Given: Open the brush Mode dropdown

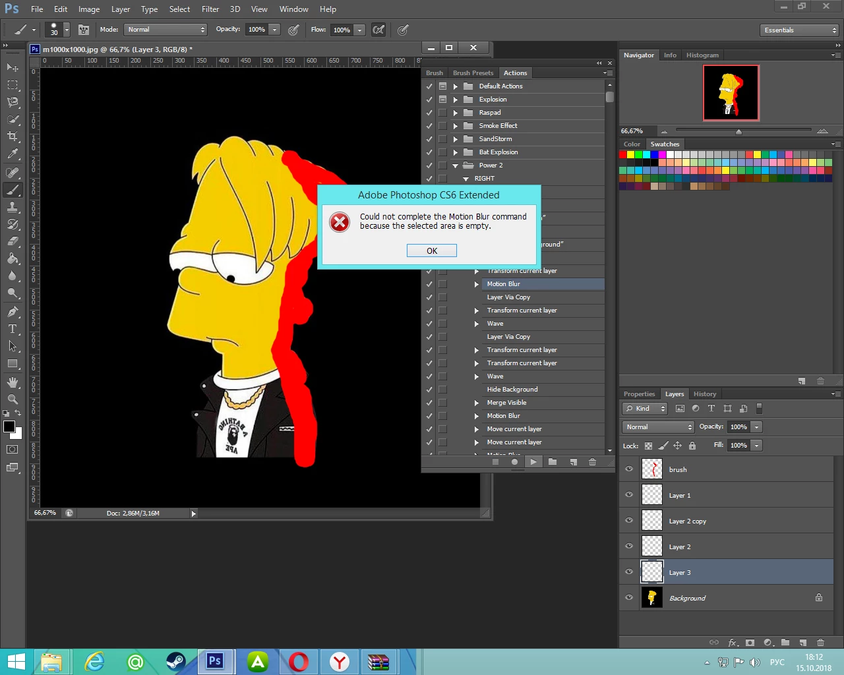Looking at the screenshot, I should [166, 30].
